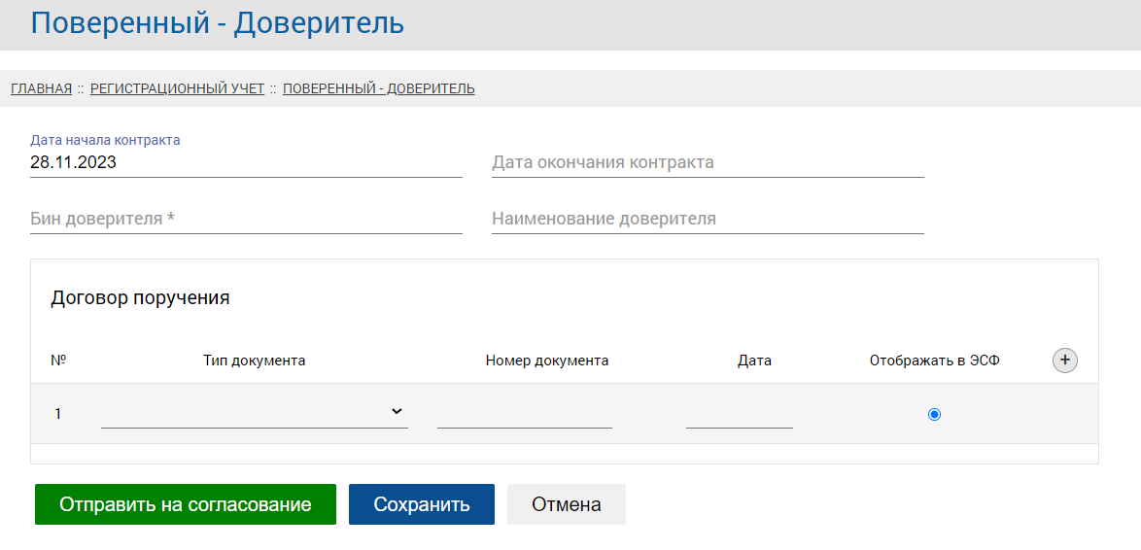Click the 'ПОВЕРЕННЫЙ - ДОВЕРИТЕЛЬ' breadcrumb link

coord(378,88)
